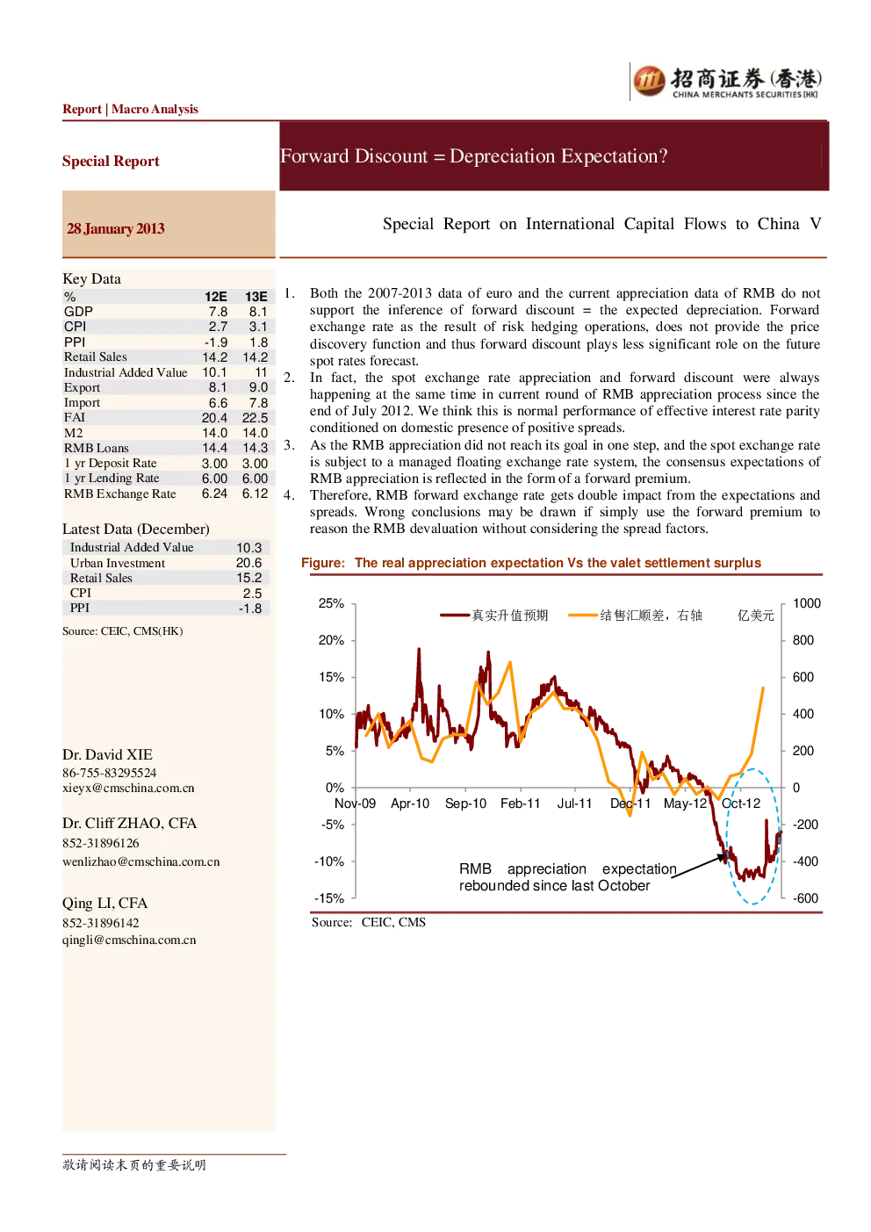Select the 'Report | Macro Analysis' header text
This screenshot has width=871, height=1232.
click(x=130, y=109)
